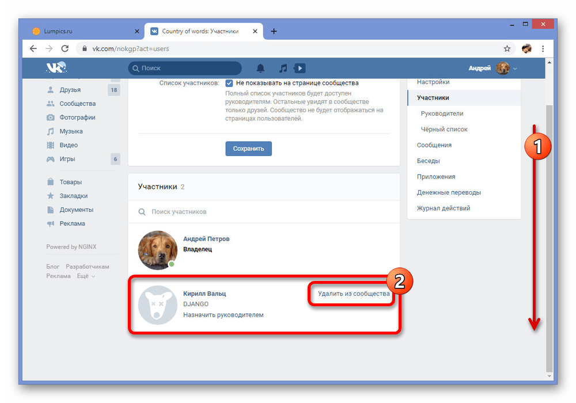This screenshot has height=403, width=576.
Task: Click the Documents icon in sidebar
Action: click(x=51, y=210)
